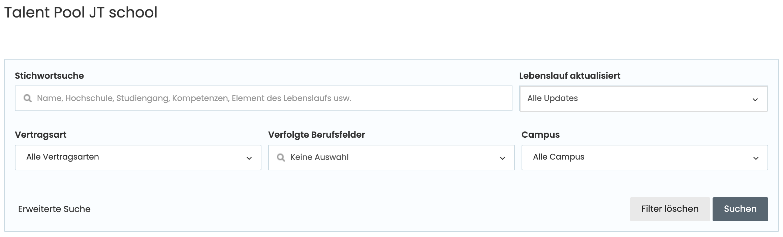Click the chevron on the Alle Updates selector

point(756,99)
